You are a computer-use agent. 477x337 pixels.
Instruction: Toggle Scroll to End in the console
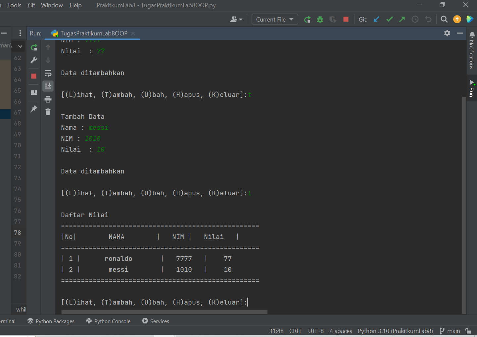click(48, 86)
